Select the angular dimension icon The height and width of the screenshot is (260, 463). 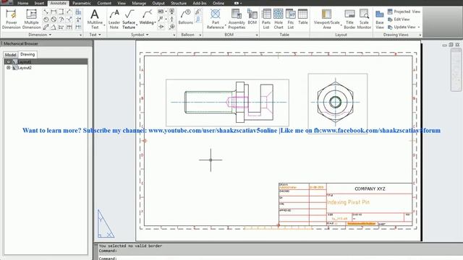[54, 27]
